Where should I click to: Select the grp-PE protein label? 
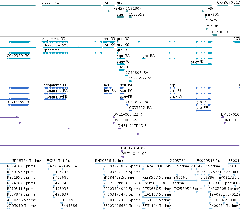coord(202,108)
